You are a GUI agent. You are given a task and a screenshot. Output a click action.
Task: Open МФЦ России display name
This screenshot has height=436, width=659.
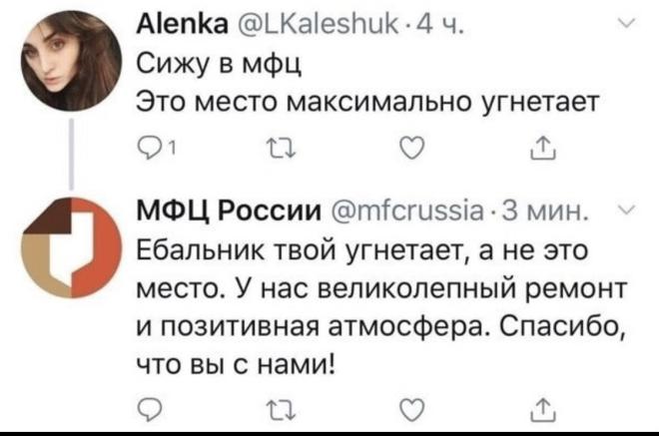click(x=230, y=211)
